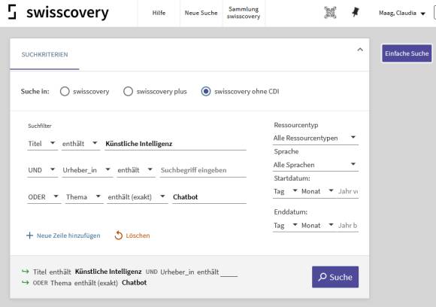Open the Alle Ressourcentypen dropdown

pyautogui.click(x=315, y=138)
